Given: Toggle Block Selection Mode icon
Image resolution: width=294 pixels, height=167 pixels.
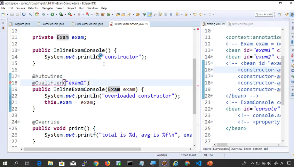Looking at the screenshot, I should [166, 14].
